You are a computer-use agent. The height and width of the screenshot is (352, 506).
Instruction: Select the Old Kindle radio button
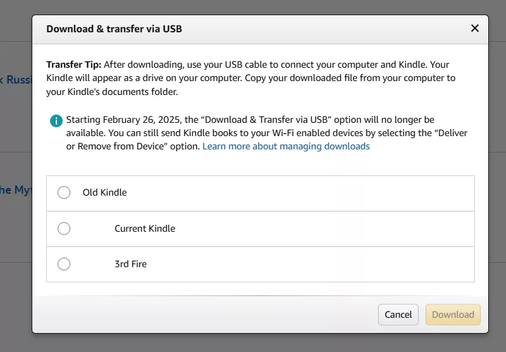[x=64, y=192]
